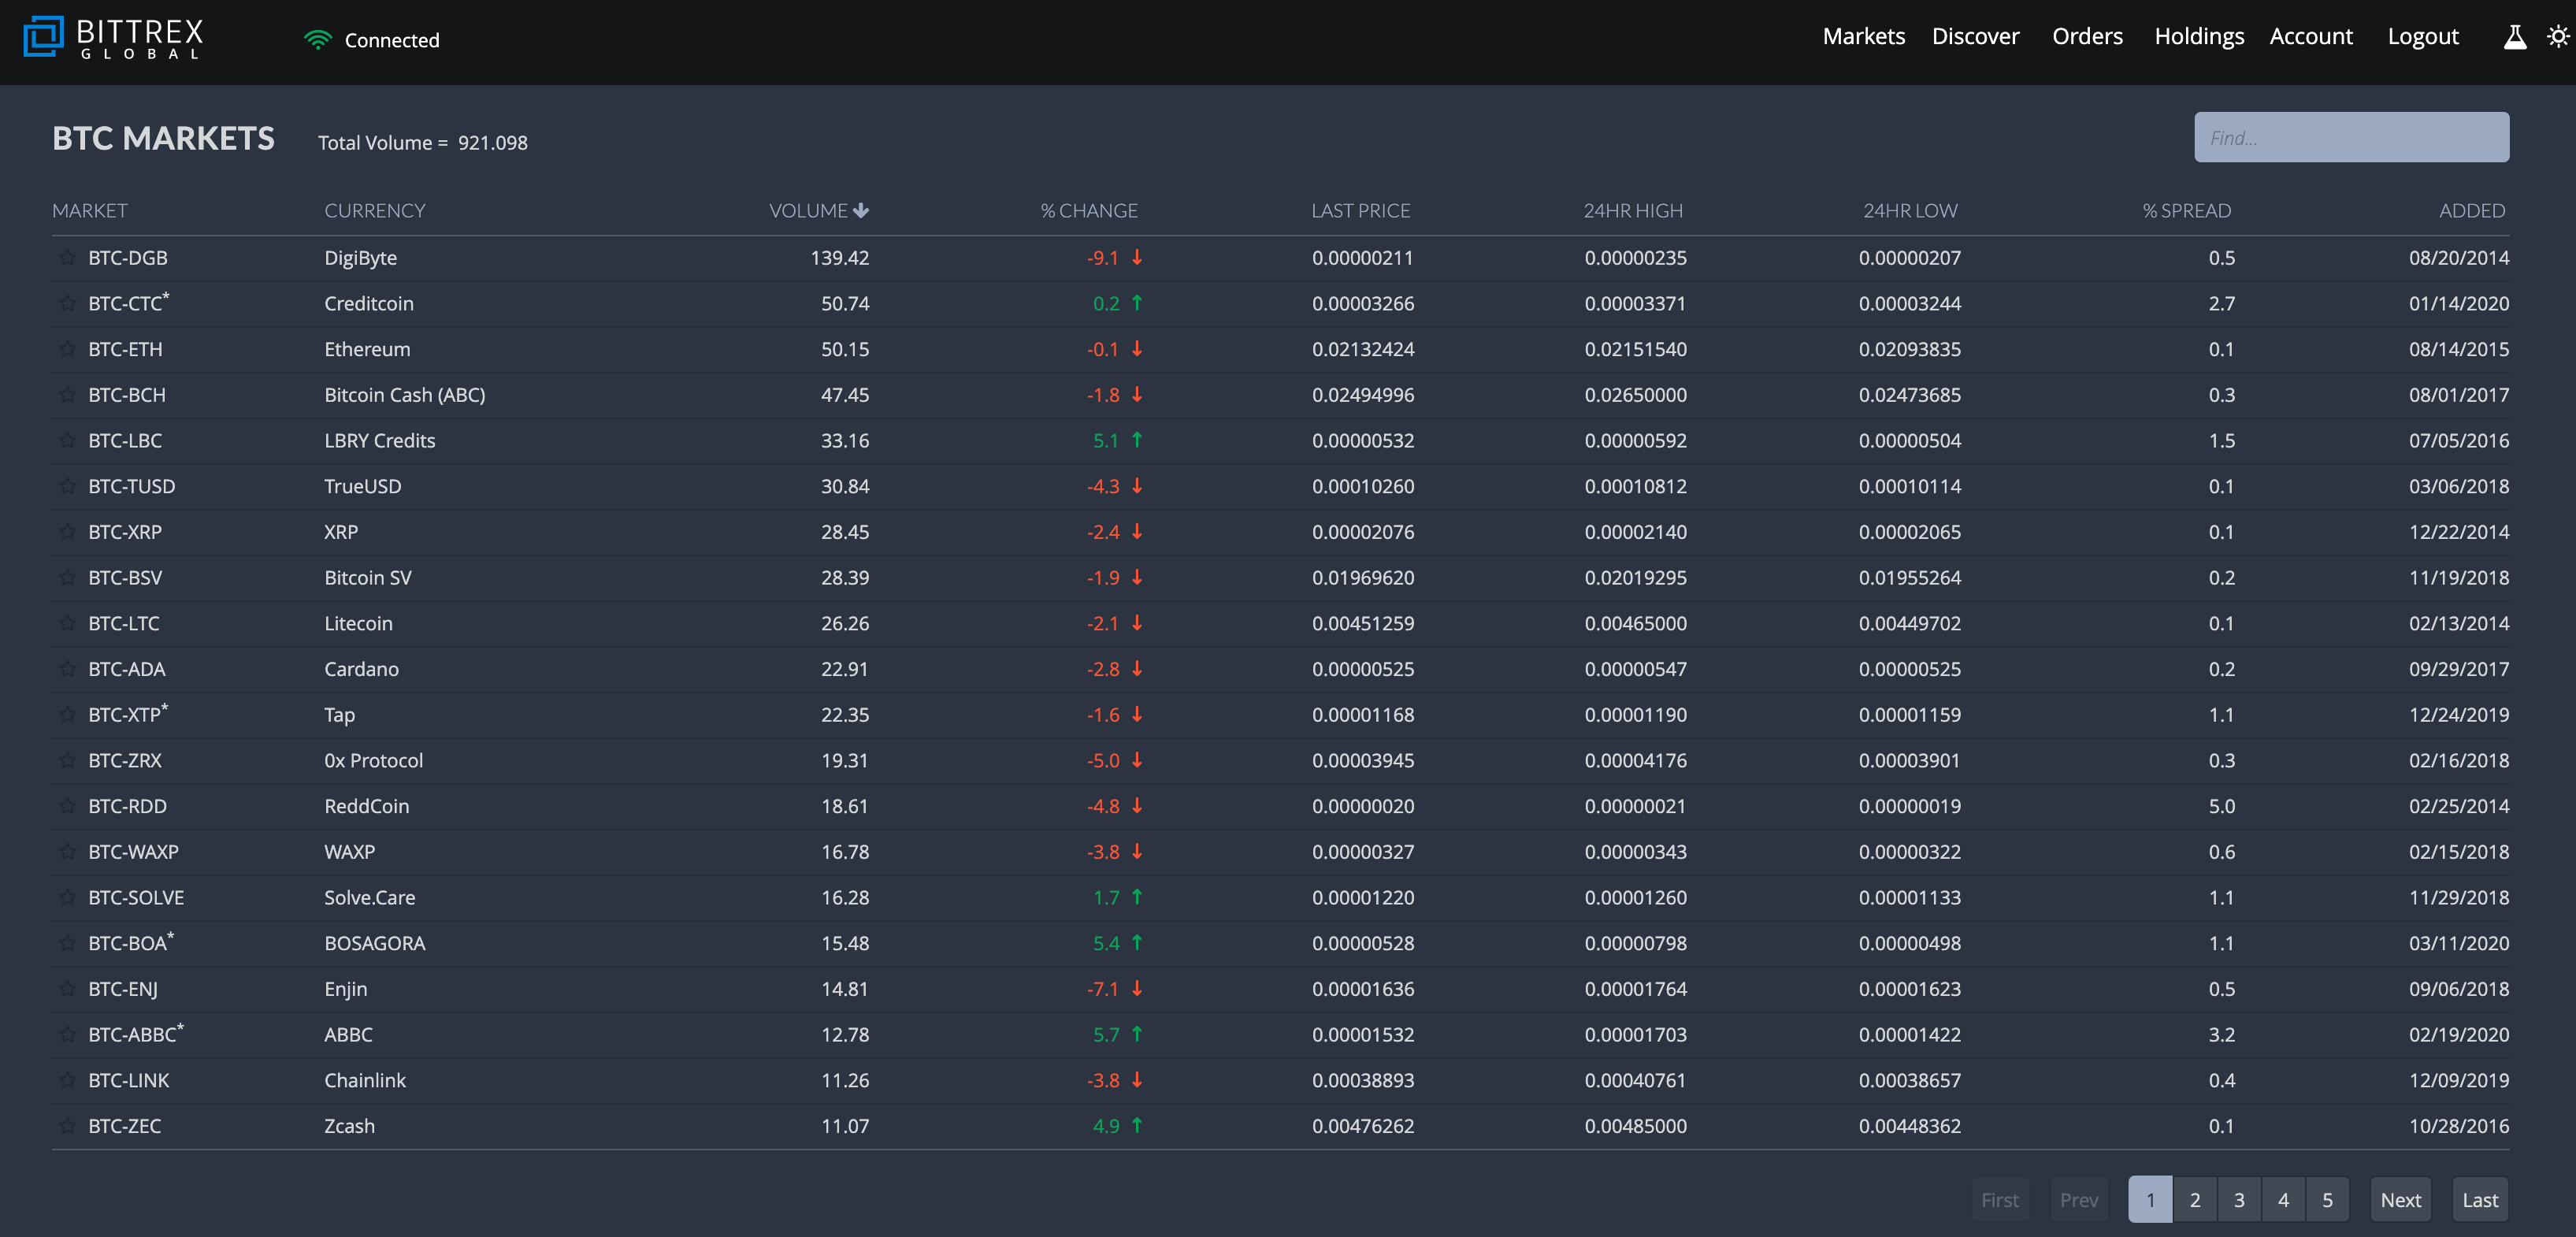Mark BTC-XRP with the star icon
Screen dimensions: 2576x1237
[x=67, y=532]
